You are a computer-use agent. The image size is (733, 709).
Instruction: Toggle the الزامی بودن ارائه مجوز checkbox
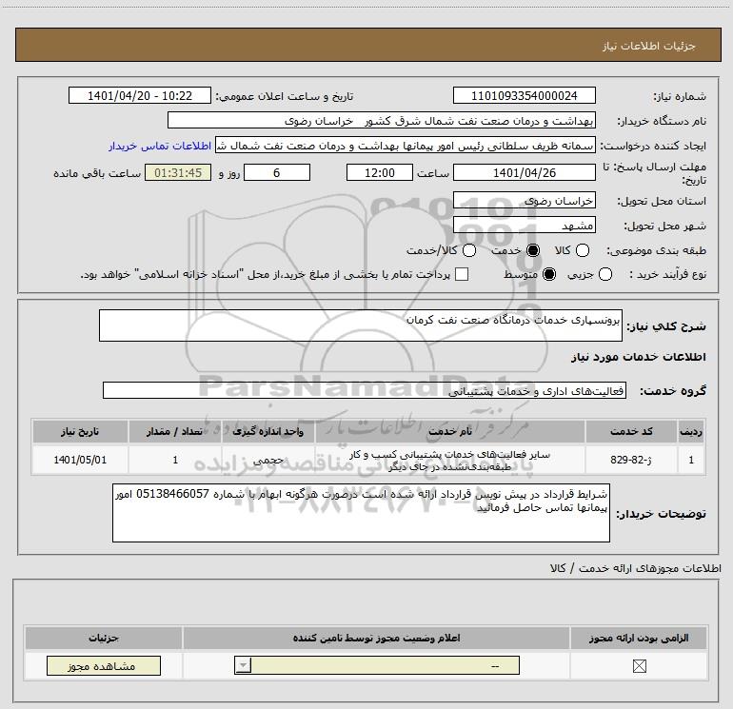tap(639, 666)
